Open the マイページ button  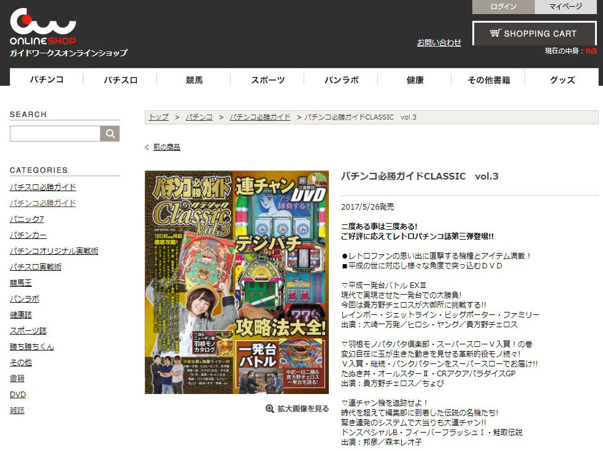click(566, 7)
